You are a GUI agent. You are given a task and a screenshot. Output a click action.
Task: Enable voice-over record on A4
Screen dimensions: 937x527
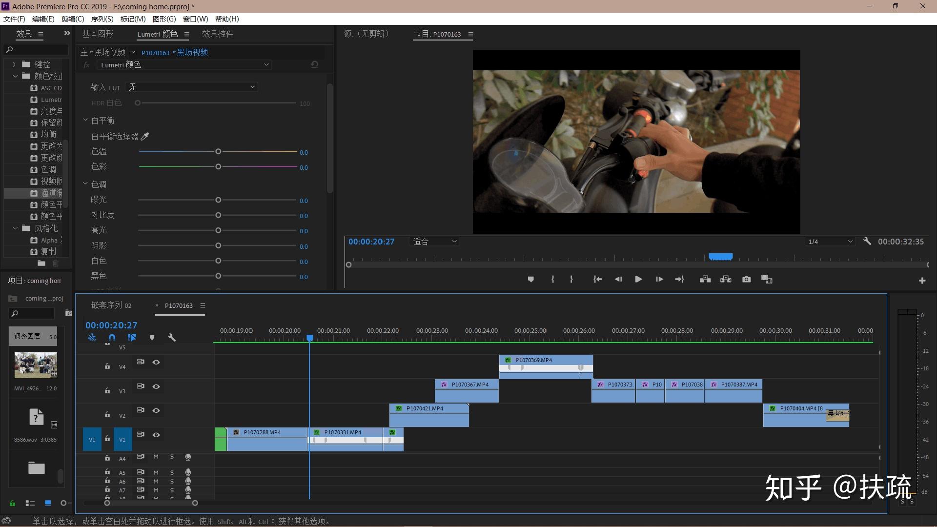pyautogui.click(x=188, y=457)
